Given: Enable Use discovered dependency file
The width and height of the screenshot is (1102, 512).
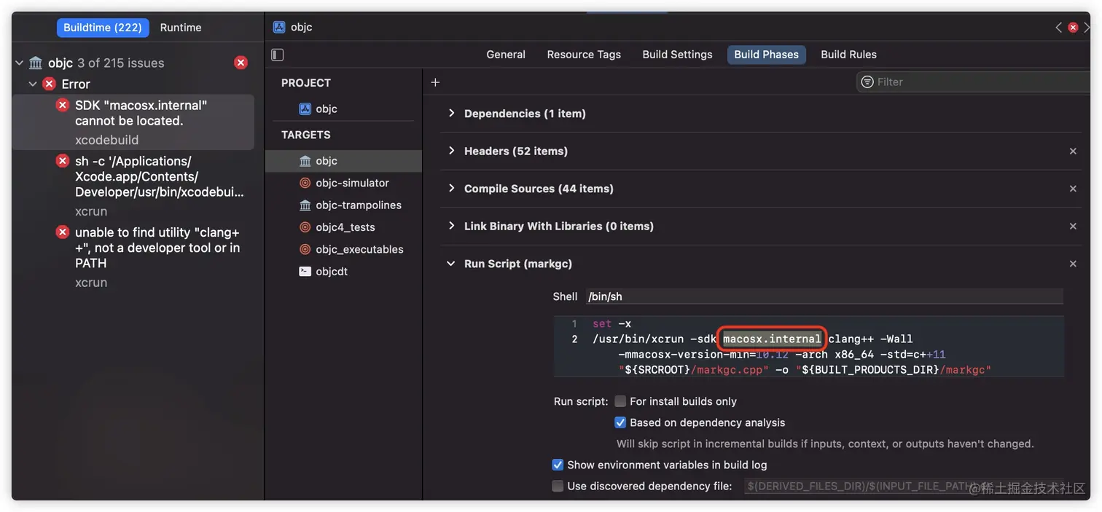Looking at the screenshot, I should pos(558,486).
